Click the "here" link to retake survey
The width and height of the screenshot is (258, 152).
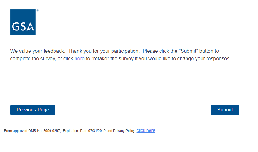[79, 59]
